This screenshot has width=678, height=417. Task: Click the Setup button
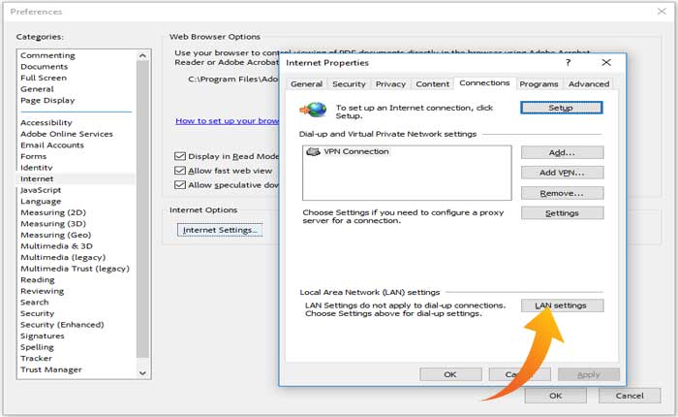561,108
